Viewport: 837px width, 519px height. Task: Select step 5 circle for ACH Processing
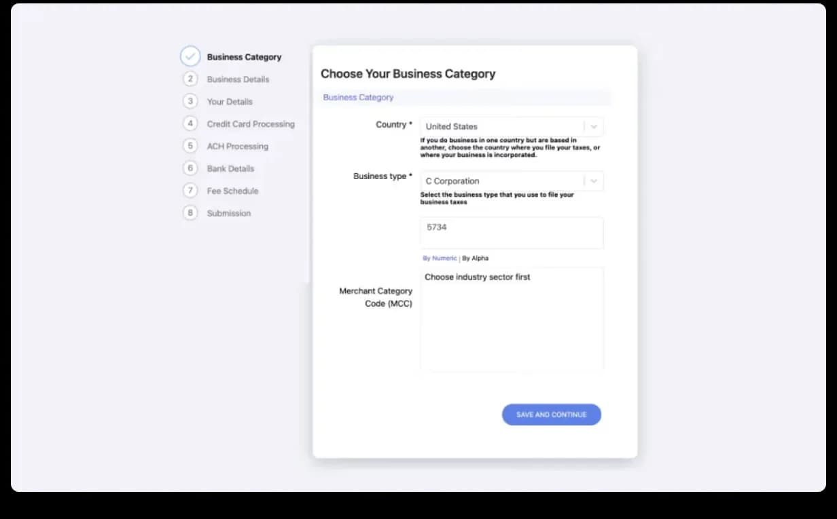[190, 146]
